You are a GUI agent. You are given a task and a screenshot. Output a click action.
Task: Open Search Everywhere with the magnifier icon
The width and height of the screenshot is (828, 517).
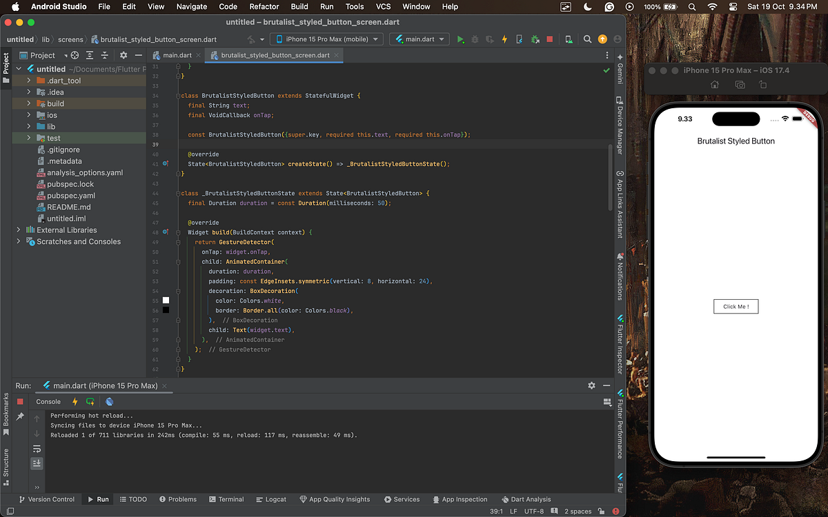click(x=587, y=39)
